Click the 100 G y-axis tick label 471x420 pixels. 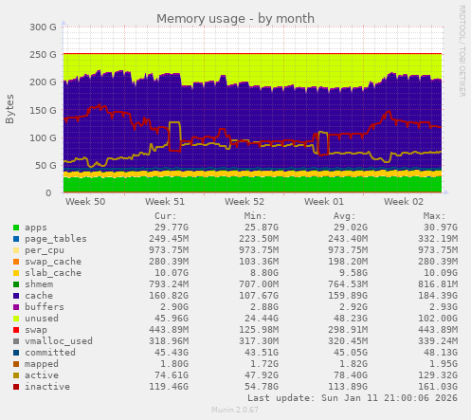[x=43, y=137]
